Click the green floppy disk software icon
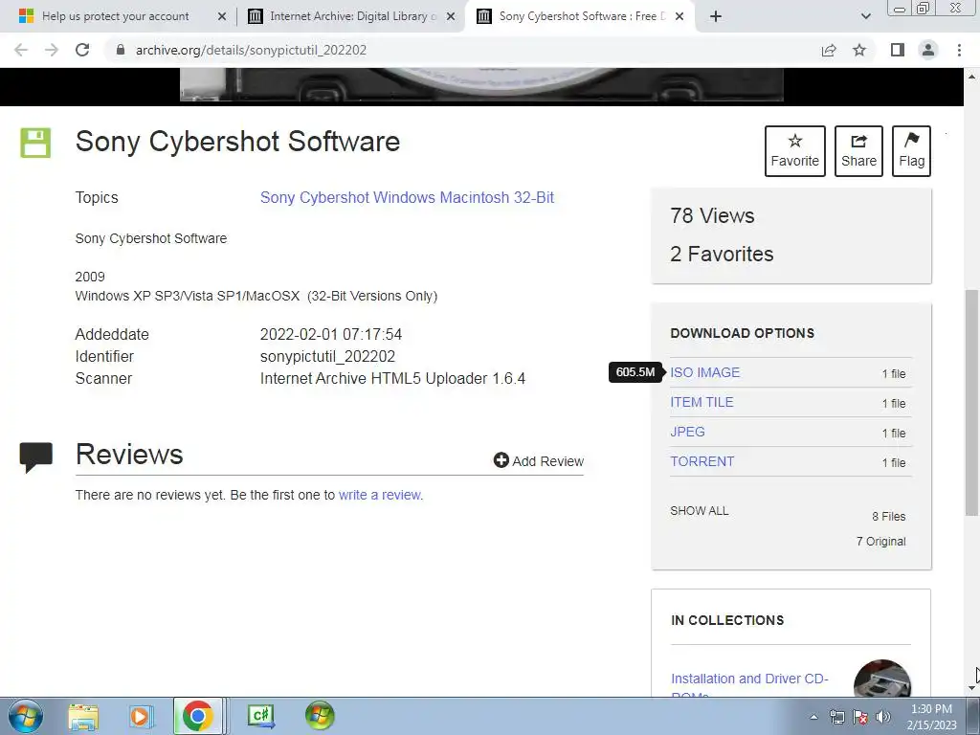Screen dimensions: 980x735 [x=35, y=143]
